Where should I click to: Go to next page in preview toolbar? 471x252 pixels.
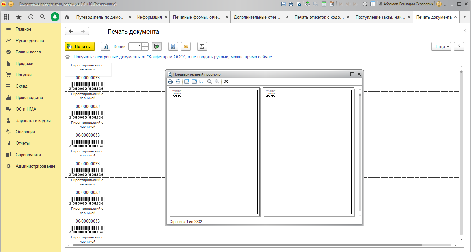coord(187,82)
